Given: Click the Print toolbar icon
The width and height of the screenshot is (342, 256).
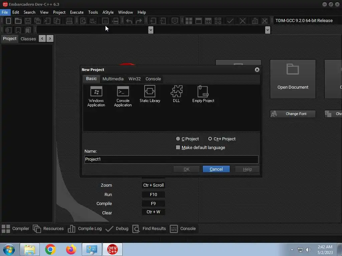Looking at the screenshot, I should click(x=69, y=21).
